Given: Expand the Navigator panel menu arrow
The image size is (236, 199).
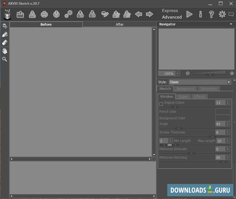Looking at the screenshot, I should click(231, 24).
